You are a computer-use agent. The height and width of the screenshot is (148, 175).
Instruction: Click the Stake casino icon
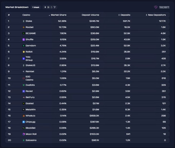coord(24,21)
